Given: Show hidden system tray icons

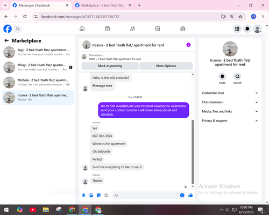Looking at the screenshot, I should [222, 210].
